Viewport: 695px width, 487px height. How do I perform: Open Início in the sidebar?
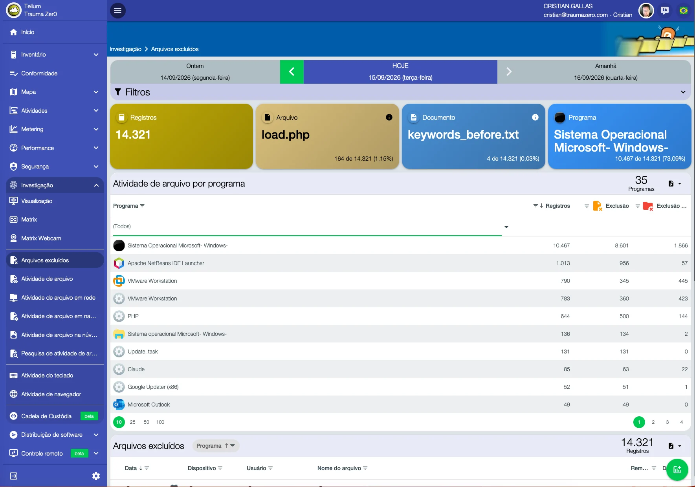55,32
